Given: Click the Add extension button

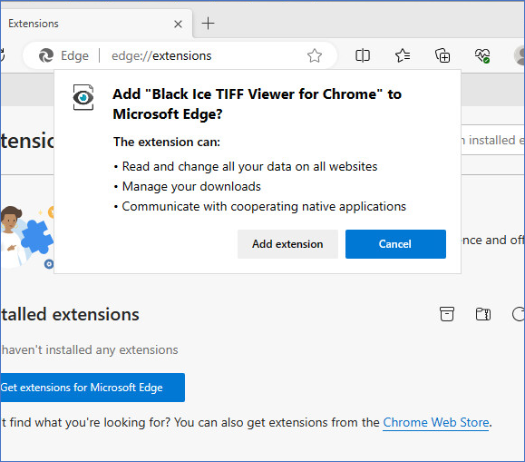Looking at the screenshot, I should tap(287, 244).
